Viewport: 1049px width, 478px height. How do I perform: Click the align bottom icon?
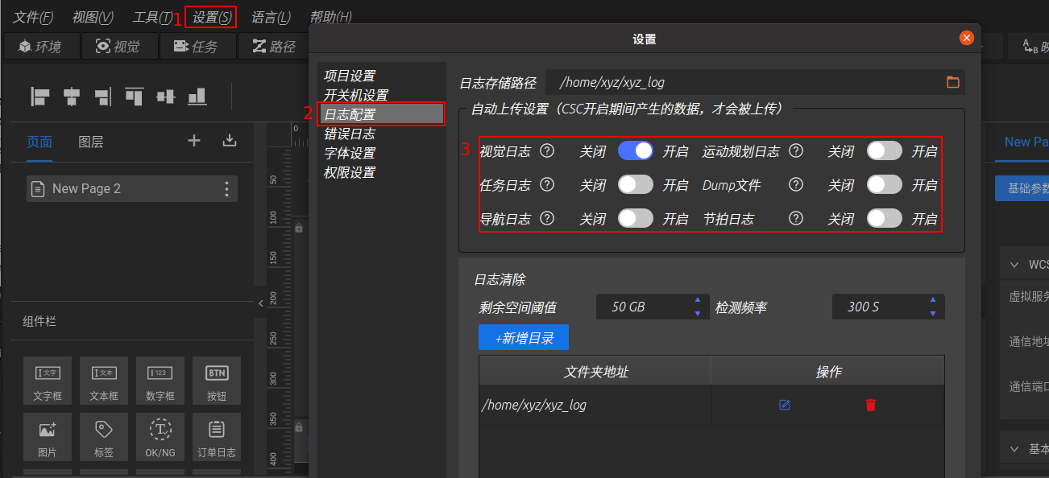point(197,97)
